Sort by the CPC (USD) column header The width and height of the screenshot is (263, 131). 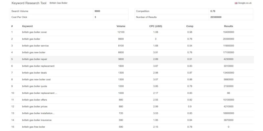click(x=156, y=26)
